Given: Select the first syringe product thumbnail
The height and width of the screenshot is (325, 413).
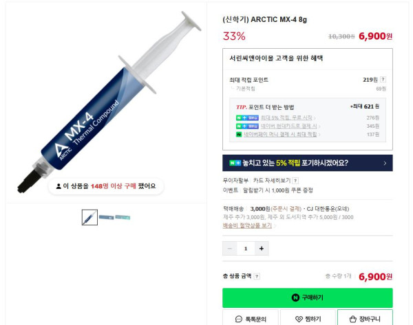Looking at the screenshot, I should pos(89,217).
